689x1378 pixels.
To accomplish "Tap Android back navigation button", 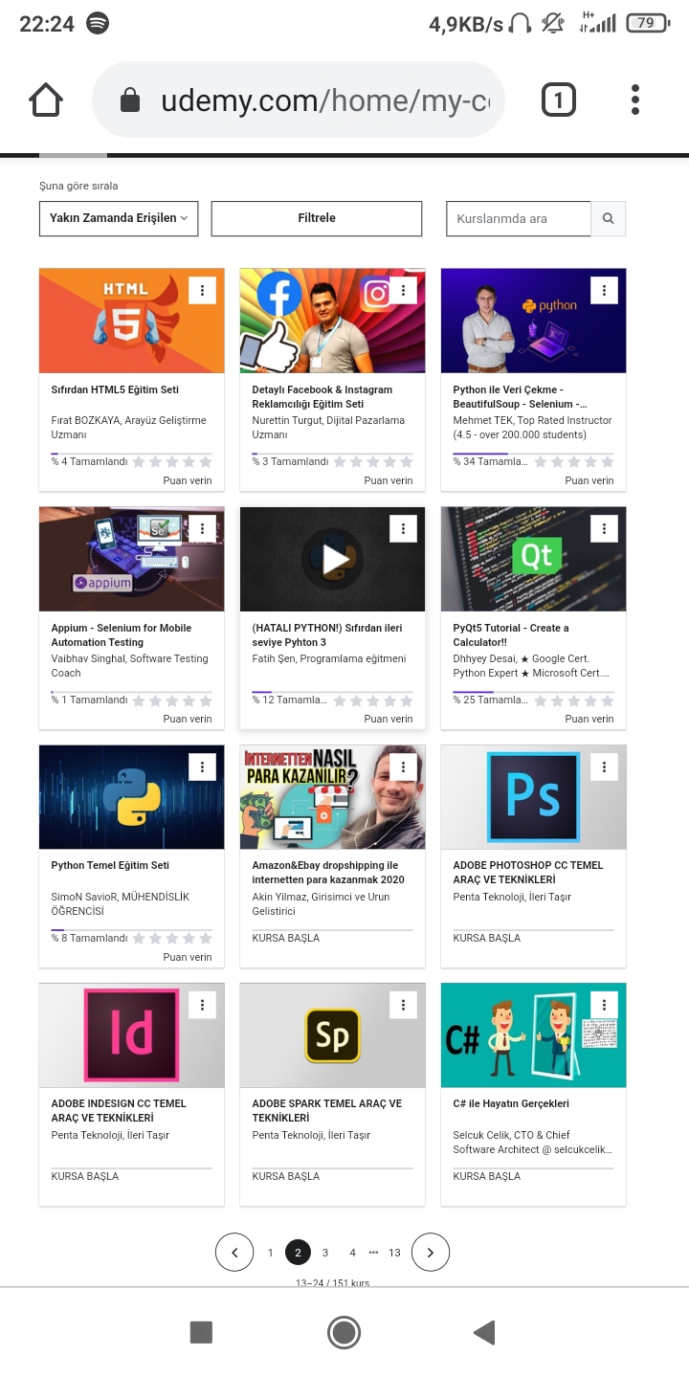I will tap(485, 1332).
